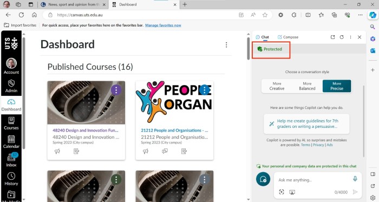
Task: Click the Protected badge
Action: [x=270, y=49]
